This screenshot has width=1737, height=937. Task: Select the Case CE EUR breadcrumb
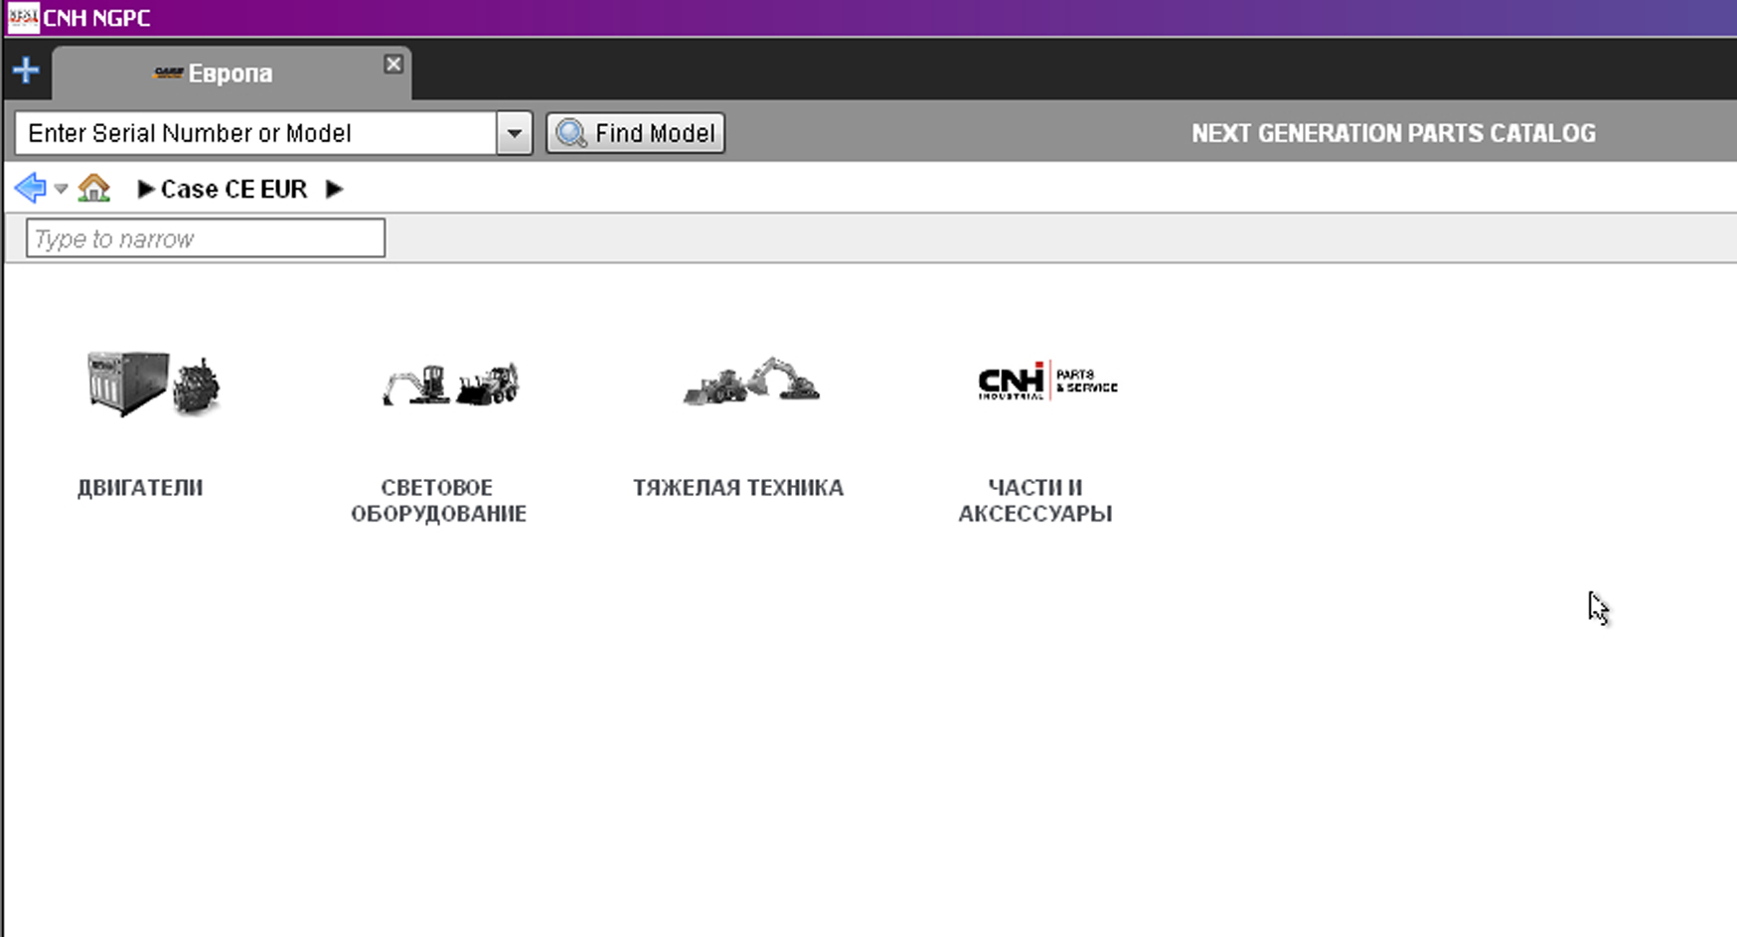234,189
